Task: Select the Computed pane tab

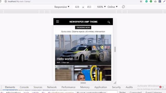Action: (x=135, y=92)
